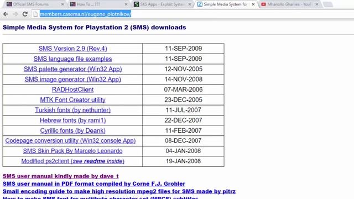Open the SMS Version 2.9 (Rev.4) link

click(x=72, y=49)
